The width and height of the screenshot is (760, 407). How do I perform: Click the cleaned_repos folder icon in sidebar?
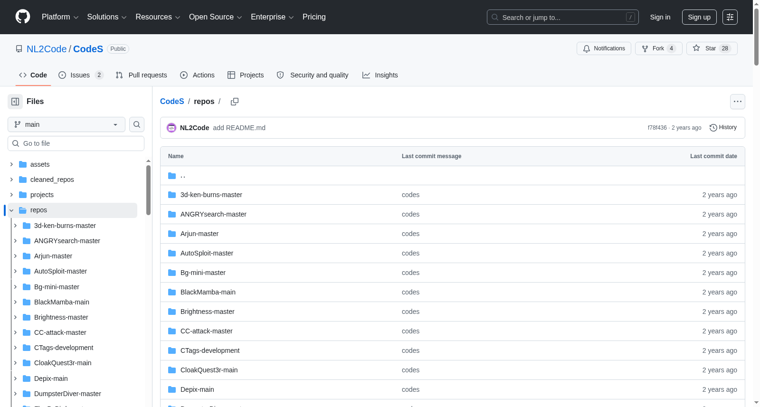pyautogui.click(x=23, y=180)
